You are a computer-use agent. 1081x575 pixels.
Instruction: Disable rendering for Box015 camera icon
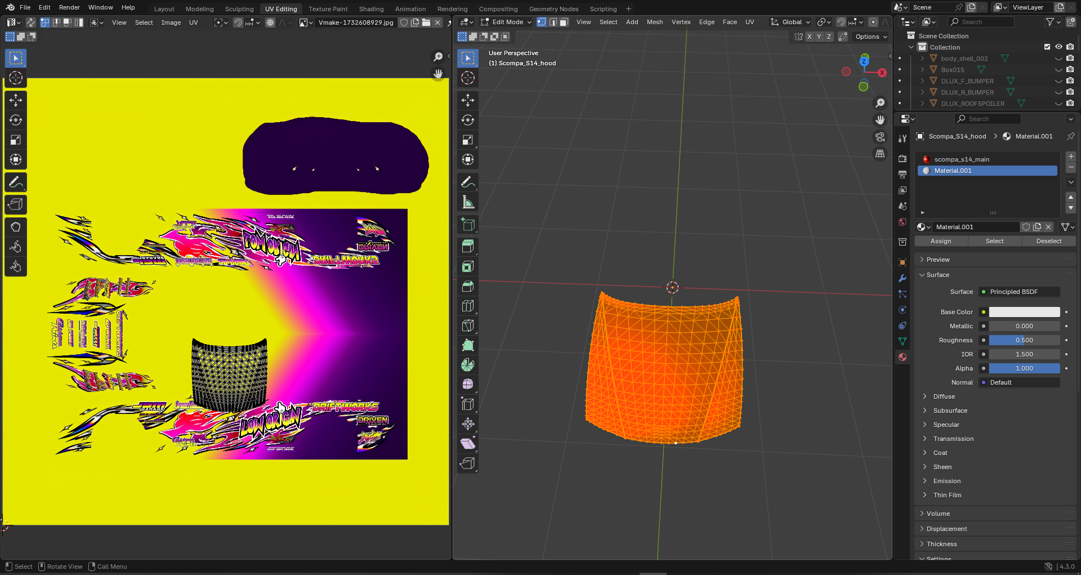pos(1070,70)
